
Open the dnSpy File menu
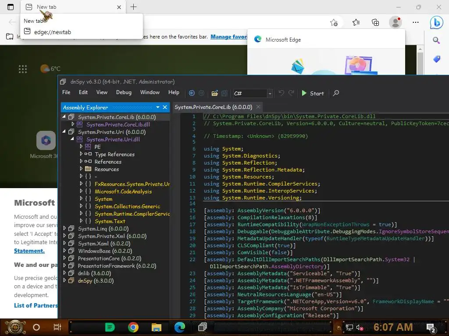point(66,92)
